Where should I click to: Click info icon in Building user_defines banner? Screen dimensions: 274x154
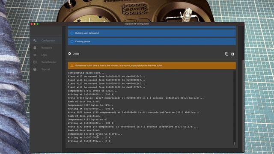[x=72, y=33]
